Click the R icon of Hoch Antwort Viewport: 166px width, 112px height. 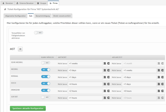(105, 84)
